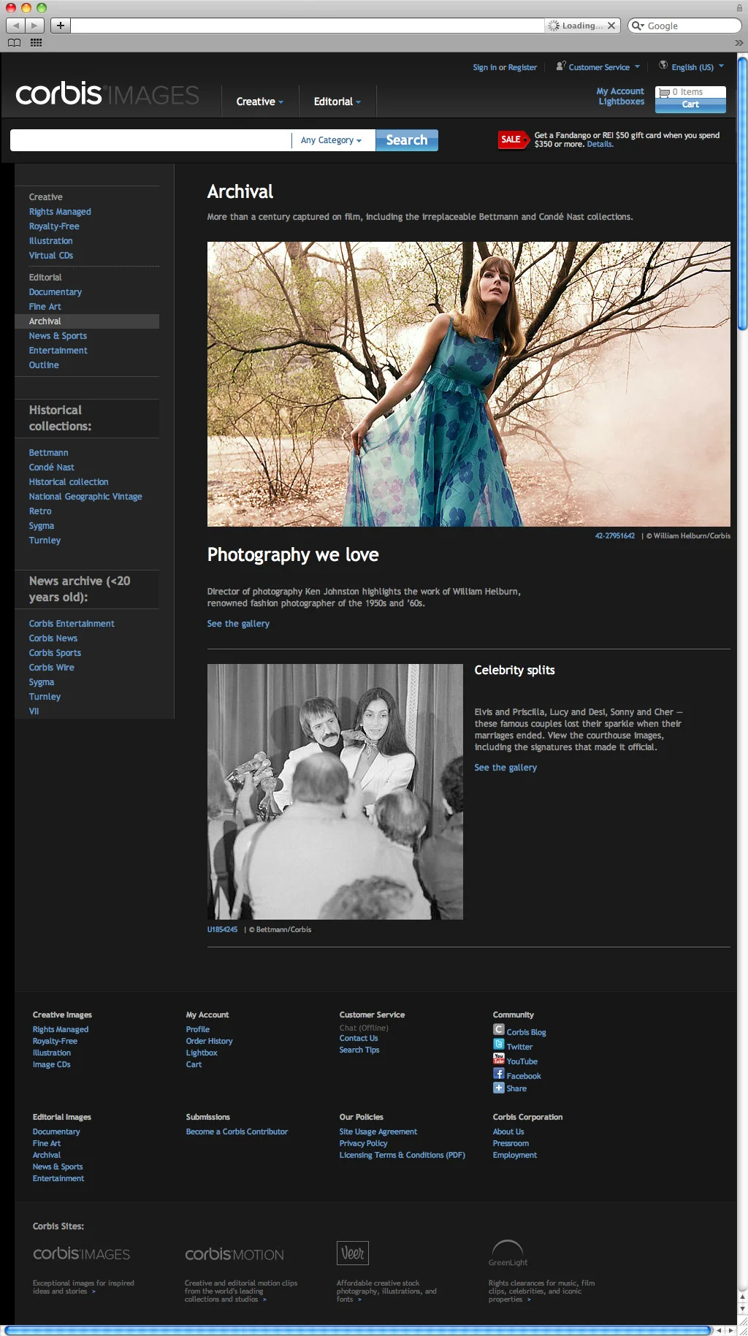Viewport: 748px width, 1336px height.
Task: Click the Corbis Motion footer logo
Action: pos(234,1254)
